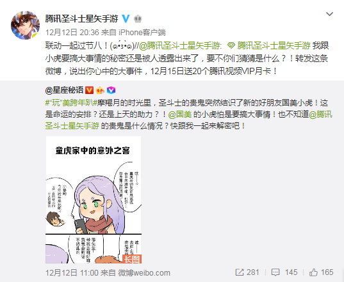Screen dimensions: 344x282
Task: Click the red V badge beside 星座秘语
Action: coord(89,90)
